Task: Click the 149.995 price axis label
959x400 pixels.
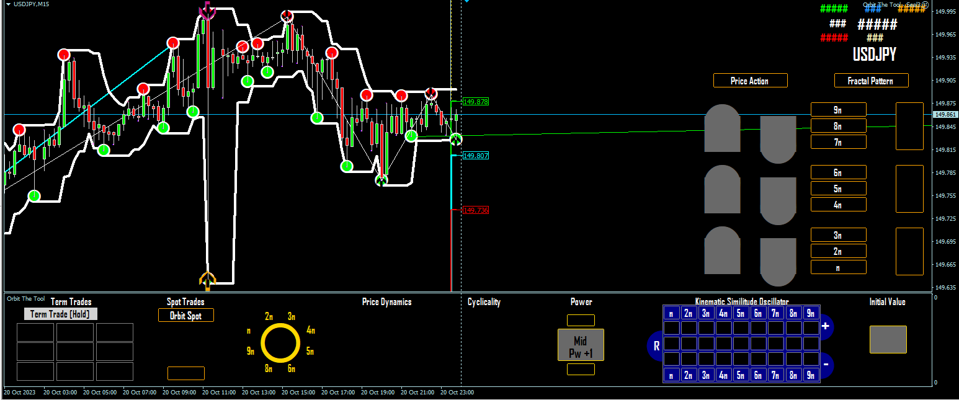Action: [x=945, y=11]
